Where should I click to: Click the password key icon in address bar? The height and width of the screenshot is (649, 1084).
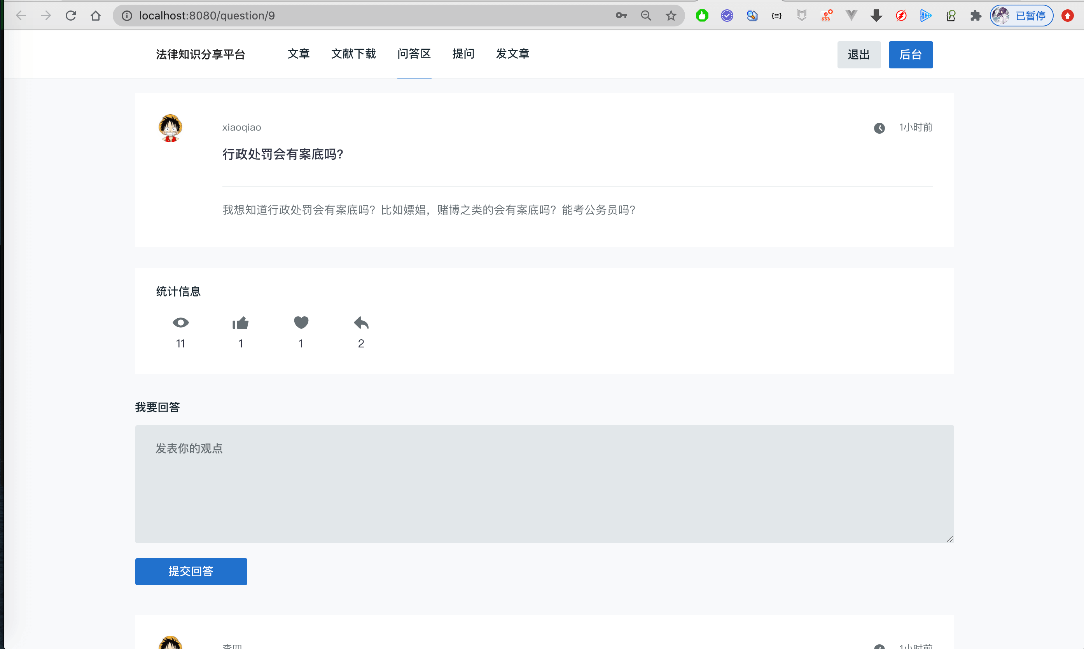tap(621, 16)
